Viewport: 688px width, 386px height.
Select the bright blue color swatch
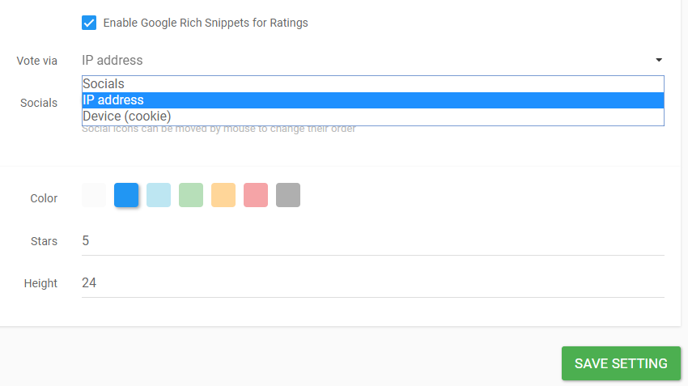126,195
